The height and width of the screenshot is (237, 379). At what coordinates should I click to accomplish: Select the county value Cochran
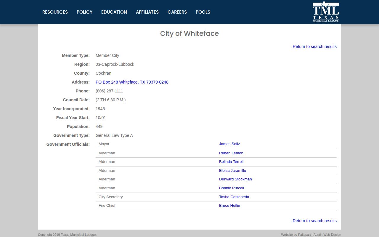pos(103,73)
